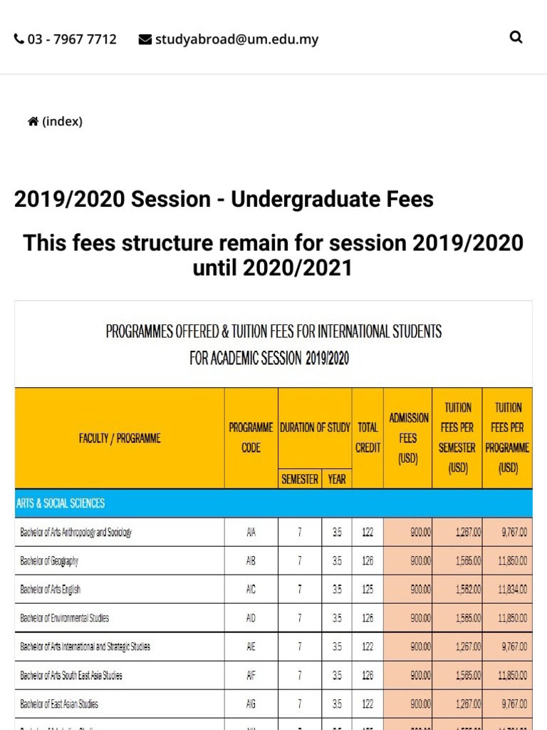
Task: Click the home icon beside index
Action: point(33,122)
